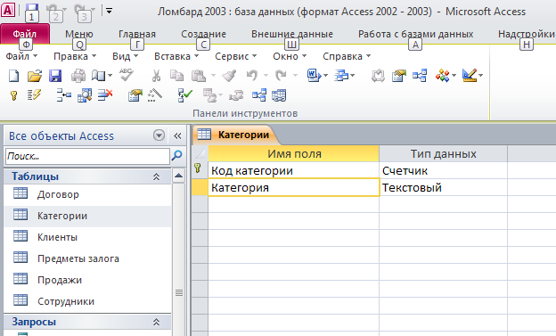Open the navigation pane category dropdown arrow
This screenshot has height=336, width=556.
159,135
